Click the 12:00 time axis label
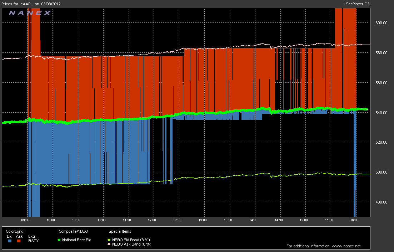Viewport: 394px width, 252px height. (152, 220)
